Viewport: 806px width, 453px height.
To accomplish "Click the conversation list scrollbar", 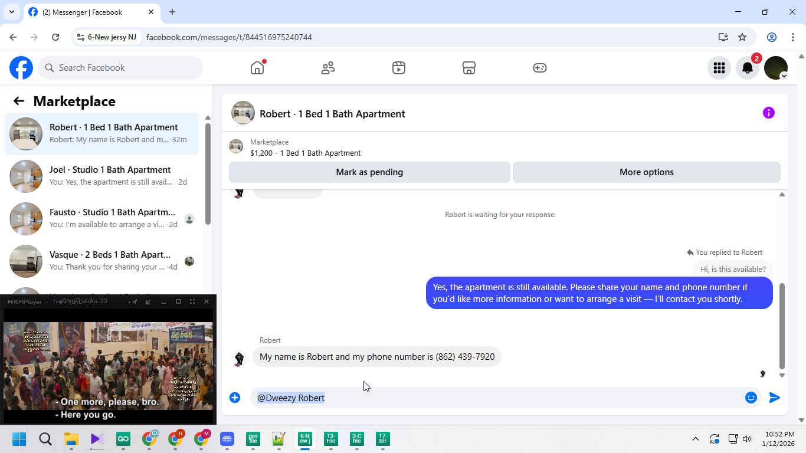I will click(x=208, y=174).
